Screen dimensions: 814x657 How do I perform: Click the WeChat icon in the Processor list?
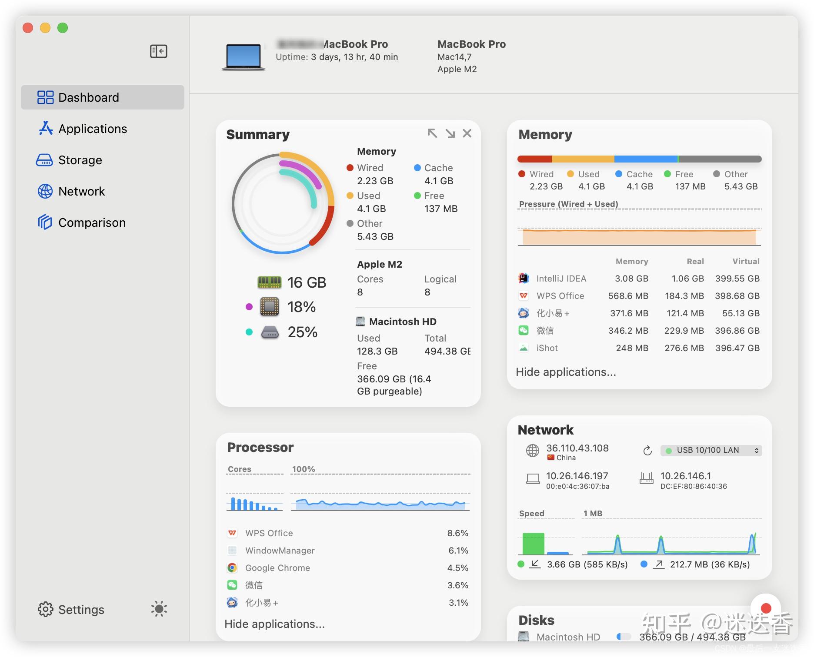232,585
